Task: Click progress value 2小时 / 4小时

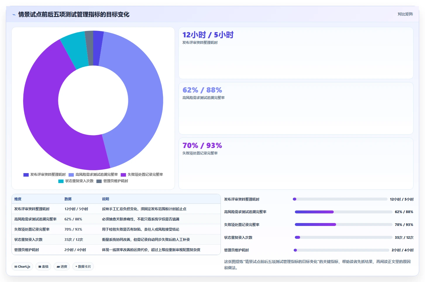Action: point(402,250)
